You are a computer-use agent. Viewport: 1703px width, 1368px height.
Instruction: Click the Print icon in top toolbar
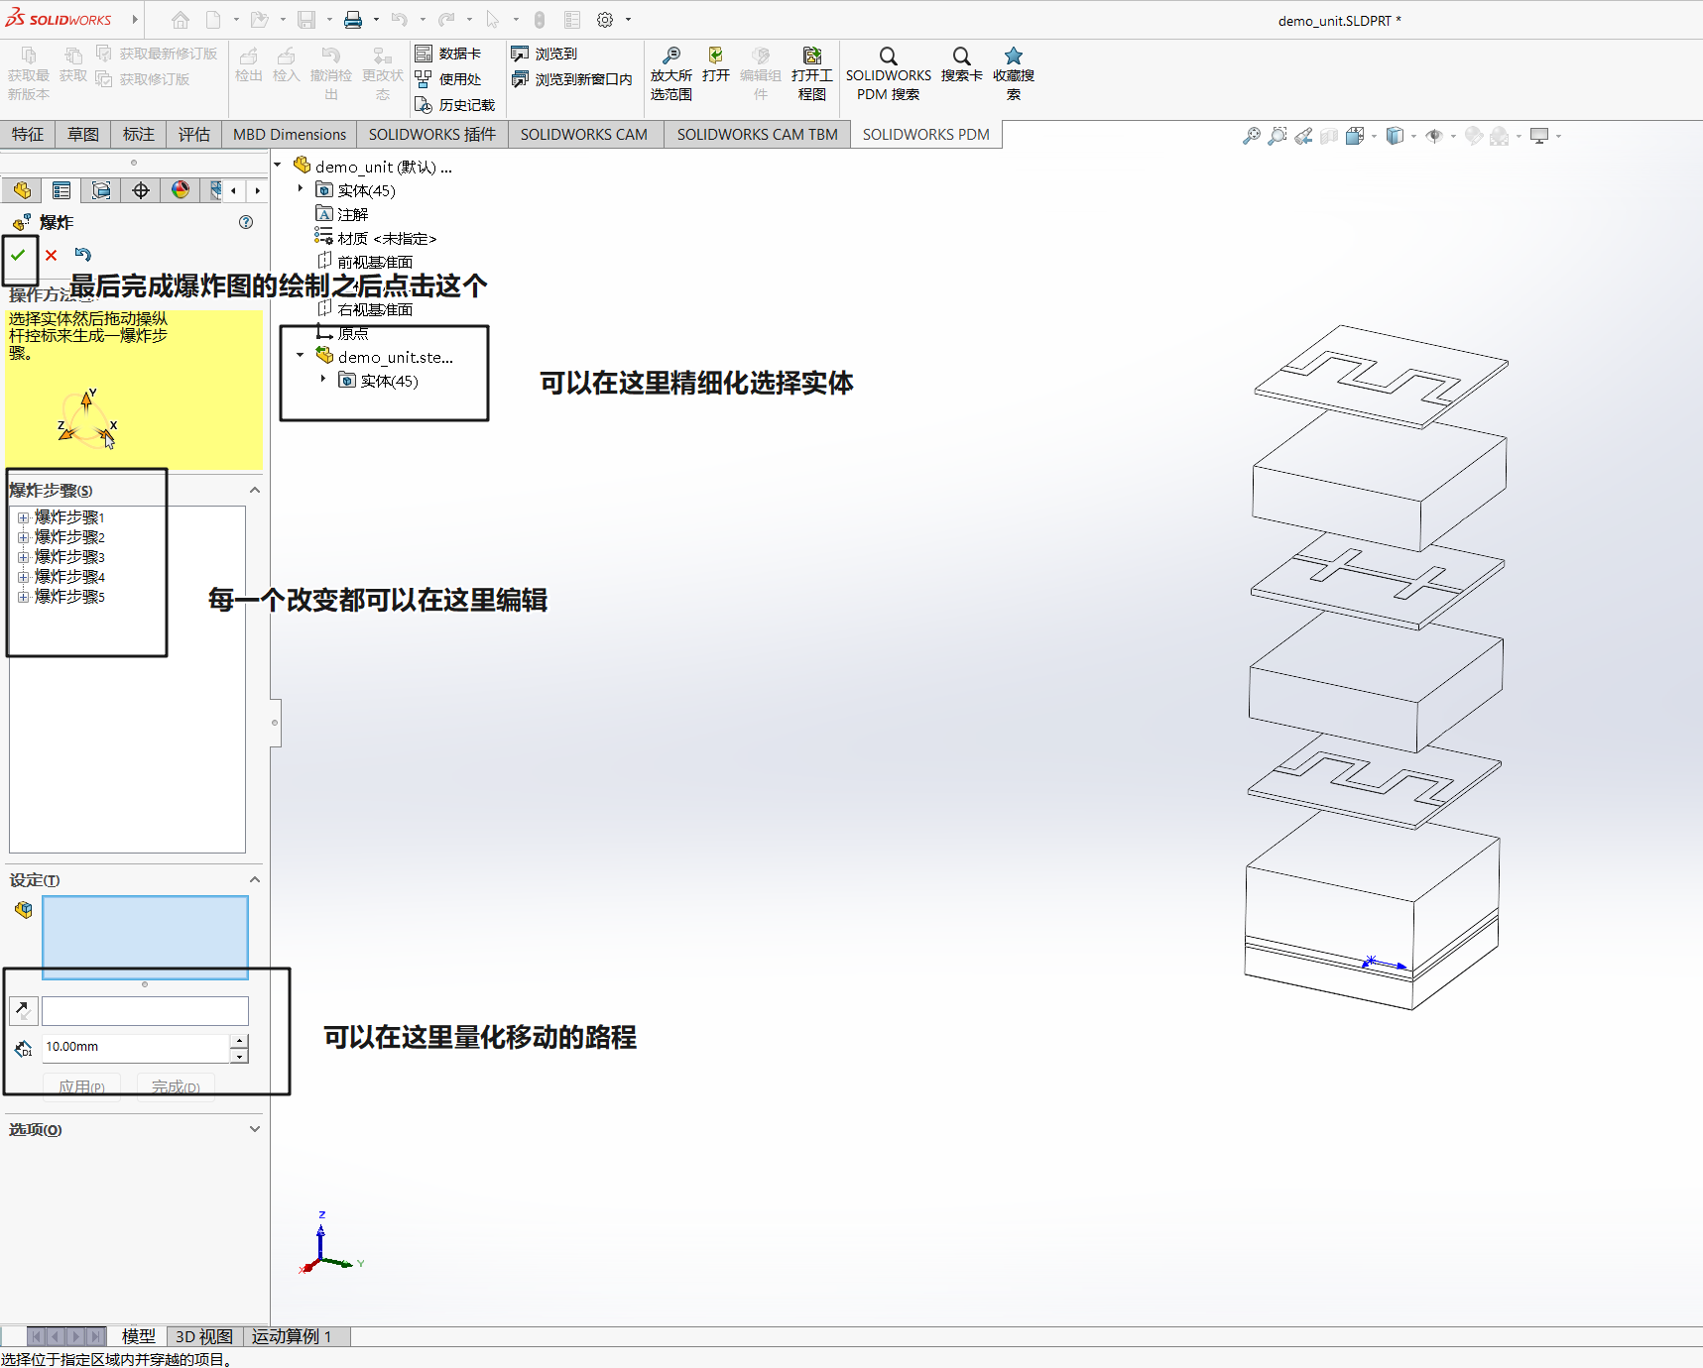point(352,20)
